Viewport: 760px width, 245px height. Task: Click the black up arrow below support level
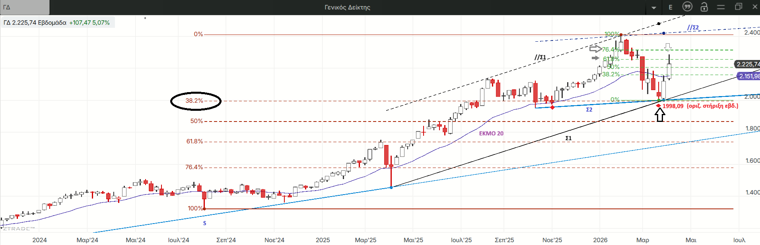(660, 115)
